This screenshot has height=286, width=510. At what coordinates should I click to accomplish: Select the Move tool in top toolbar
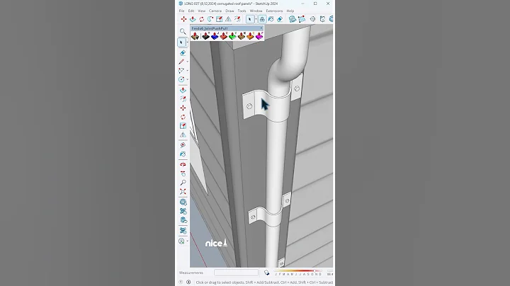(183, 19)
